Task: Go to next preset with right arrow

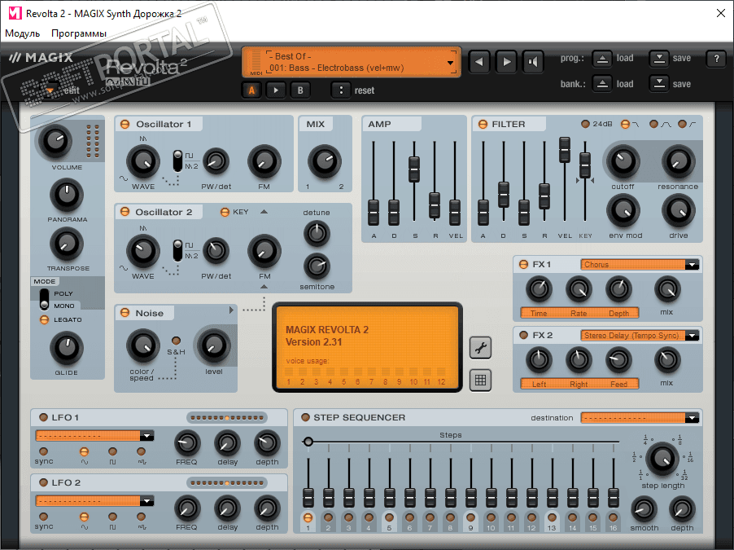Action: point(506,62)
